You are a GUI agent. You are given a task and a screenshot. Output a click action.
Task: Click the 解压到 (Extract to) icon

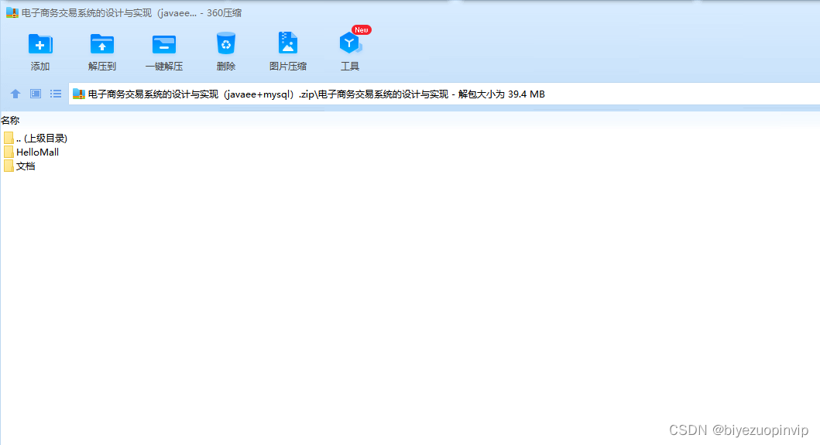(102, 44)
